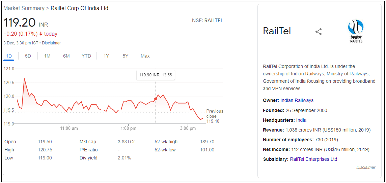Screen dimensions: 386x183
Task: Click the Railtel Corp Of India Ltd heading
Action: click(80, 8)
